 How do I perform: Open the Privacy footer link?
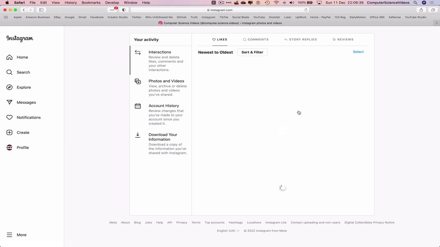pos(182,223)
